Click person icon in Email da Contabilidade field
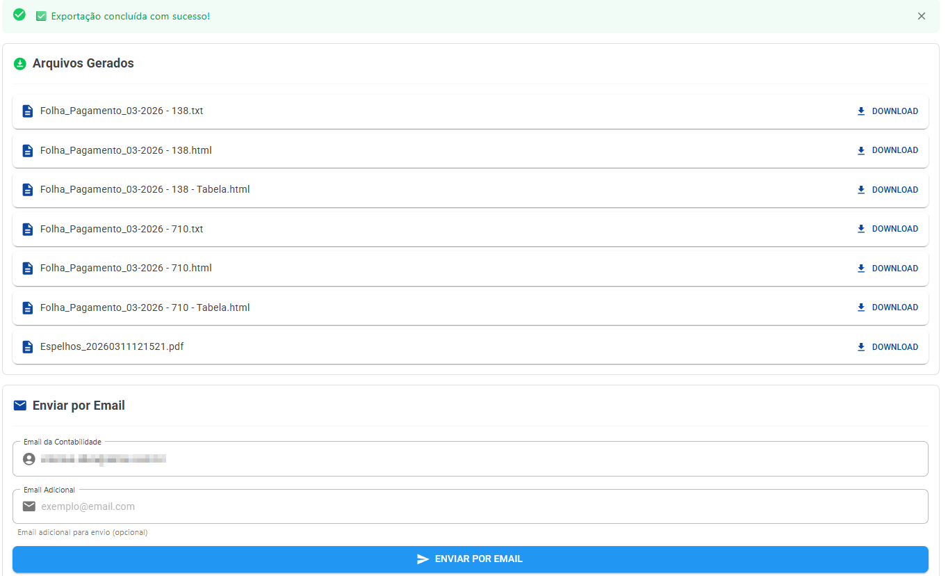Viewport: 948px width, 576px height. pyautogui.click(x=28, y=459)
